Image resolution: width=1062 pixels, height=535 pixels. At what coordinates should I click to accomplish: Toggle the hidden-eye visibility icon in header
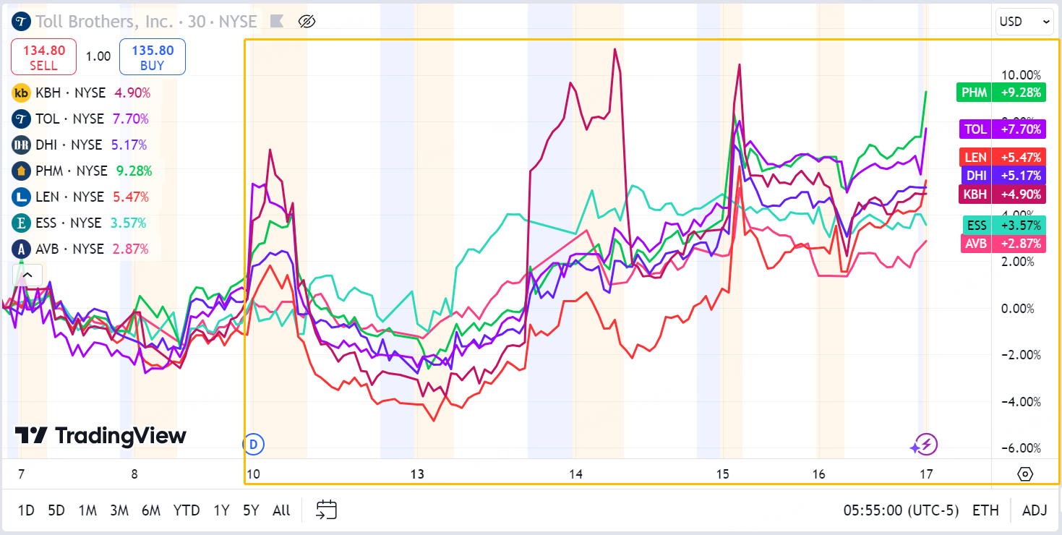(x=307, y=21)
